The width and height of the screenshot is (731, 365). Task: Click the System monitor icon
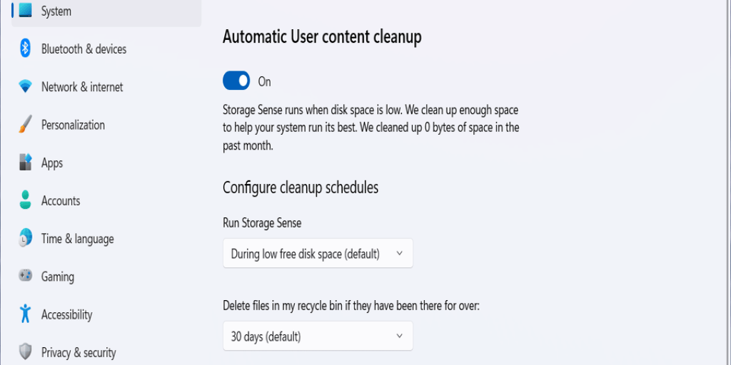(25, 10)
